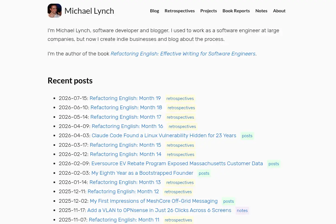Viewport: 336px width, 224px height.
Task: Click retrospectives tag beside Month 19
Action: point(180,99)
